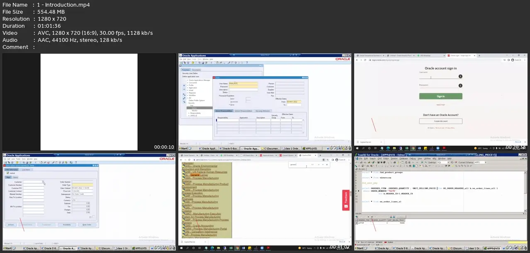Click the Availability button in Sales Orders
This screenshot has height=253, width=530.
(67, 224)
